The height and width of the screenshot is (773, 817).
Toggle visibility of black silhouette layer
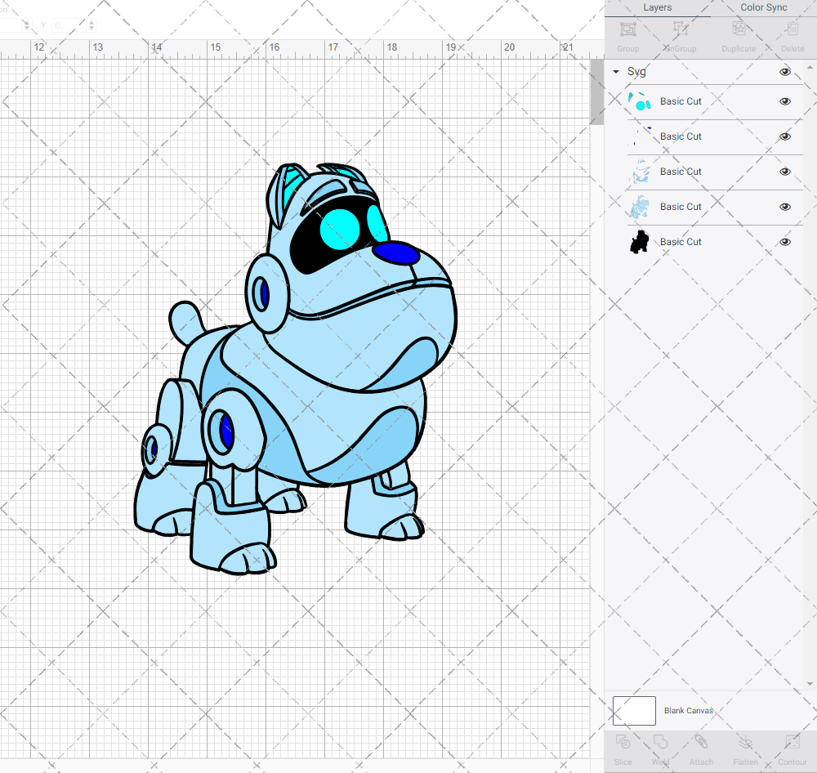pyautogui.click(x=785, y=242)
